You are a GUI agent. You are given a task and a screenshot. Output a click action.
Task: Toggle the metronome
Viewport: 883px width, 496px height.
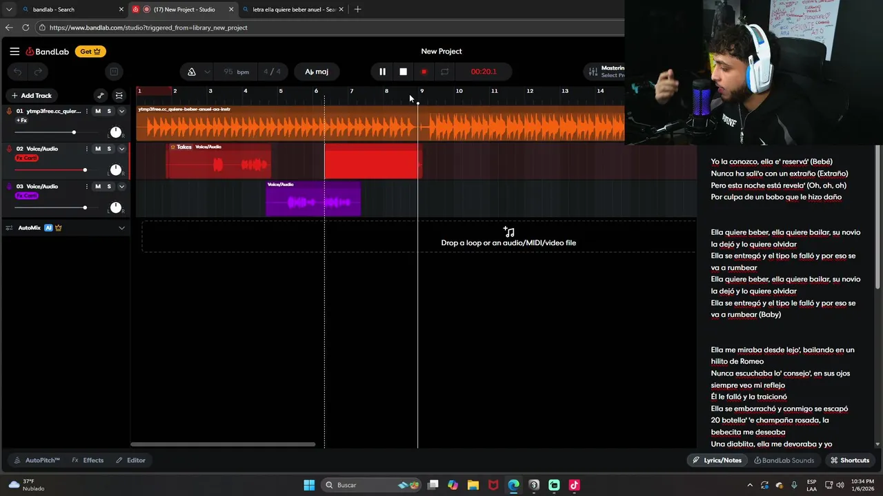coord(192,72)
